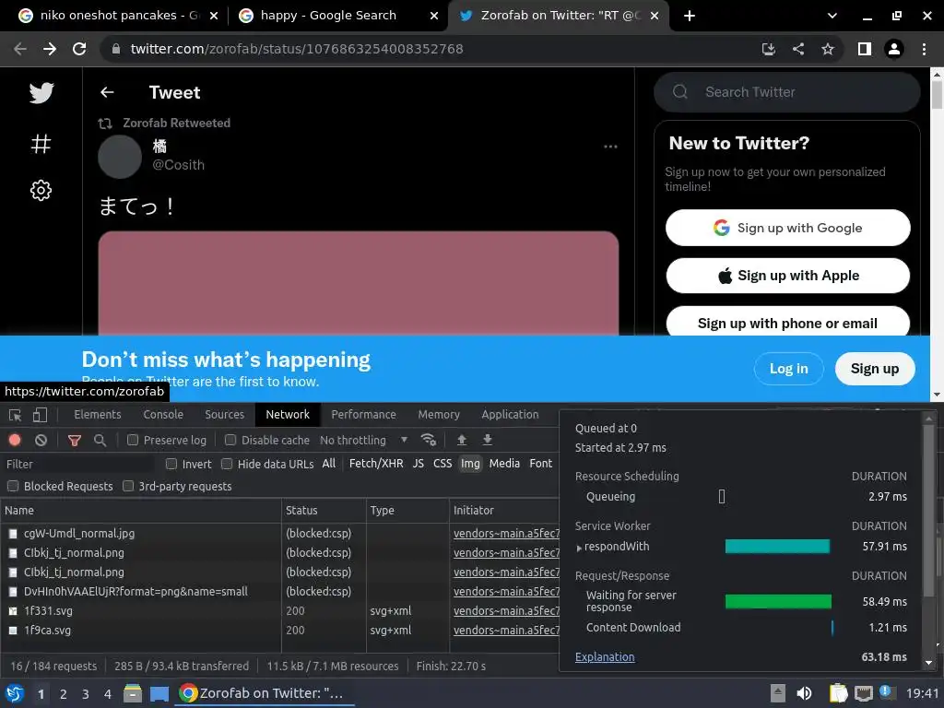Tick Blocked Requests checkbox
This screenshot has width=944, height=708.
point(13,486)
